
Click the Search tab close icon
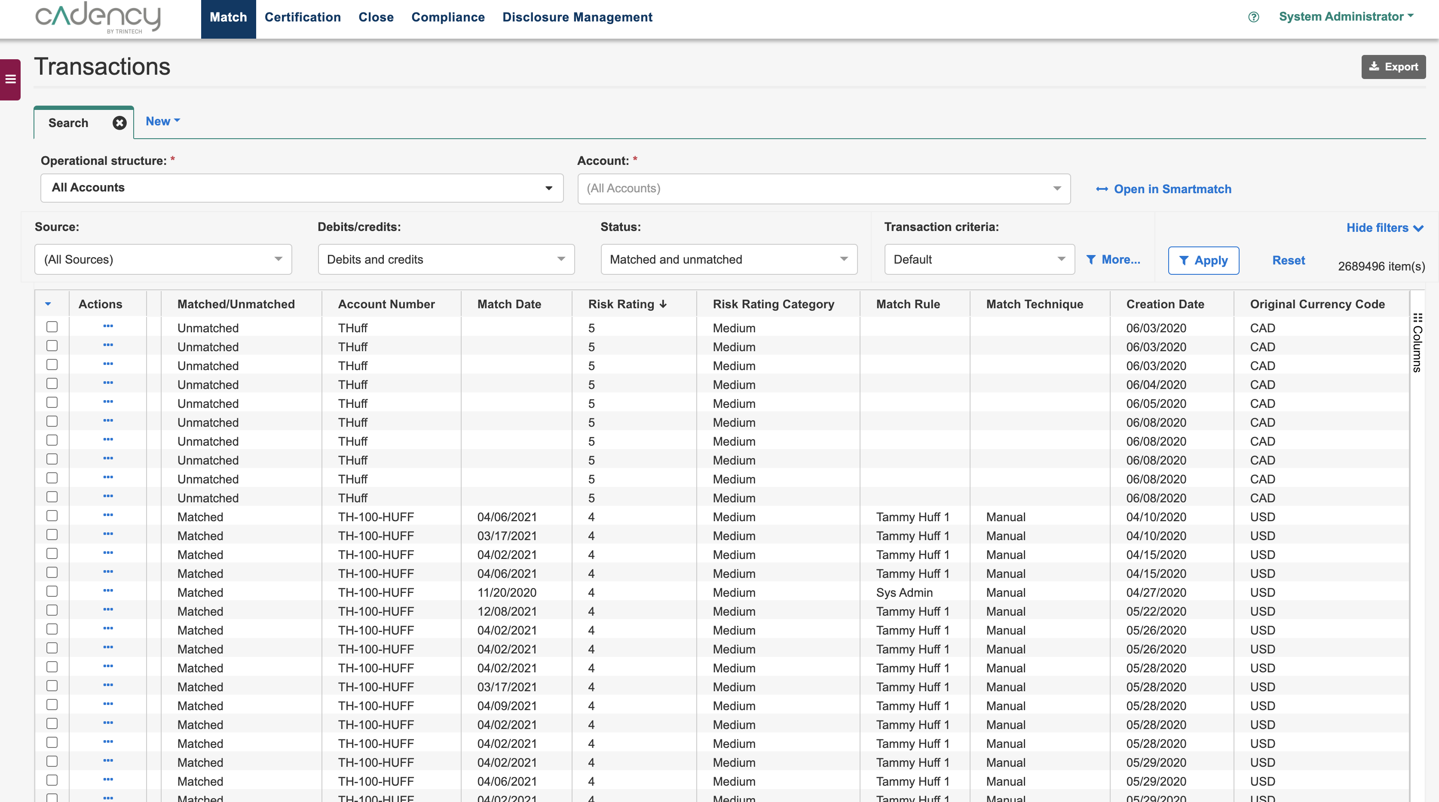pyautogui.click(x=119, y=122)
